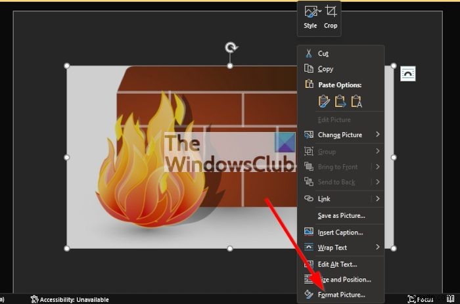460x304 pixels.
Task: Select Wrap Text menu entry
Action: pos(341,248)
